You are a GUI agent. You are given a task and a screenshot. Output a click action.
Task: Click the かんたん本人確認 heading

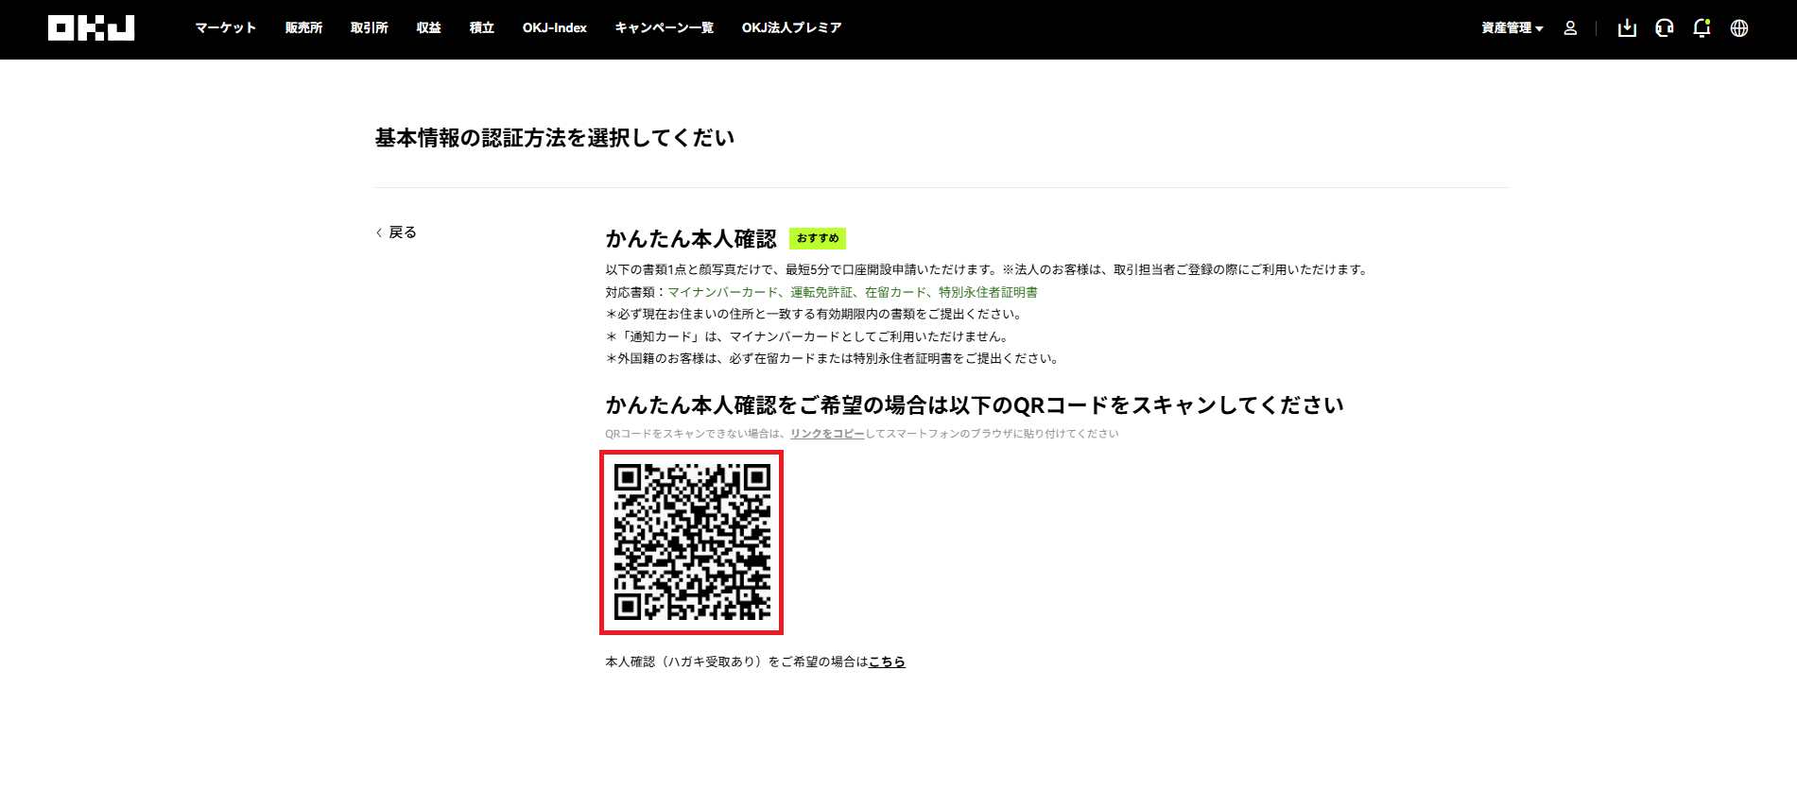click(x=691, y=239)
